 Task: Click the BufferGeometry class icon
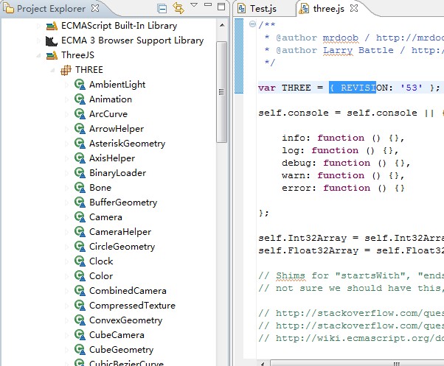80,203
